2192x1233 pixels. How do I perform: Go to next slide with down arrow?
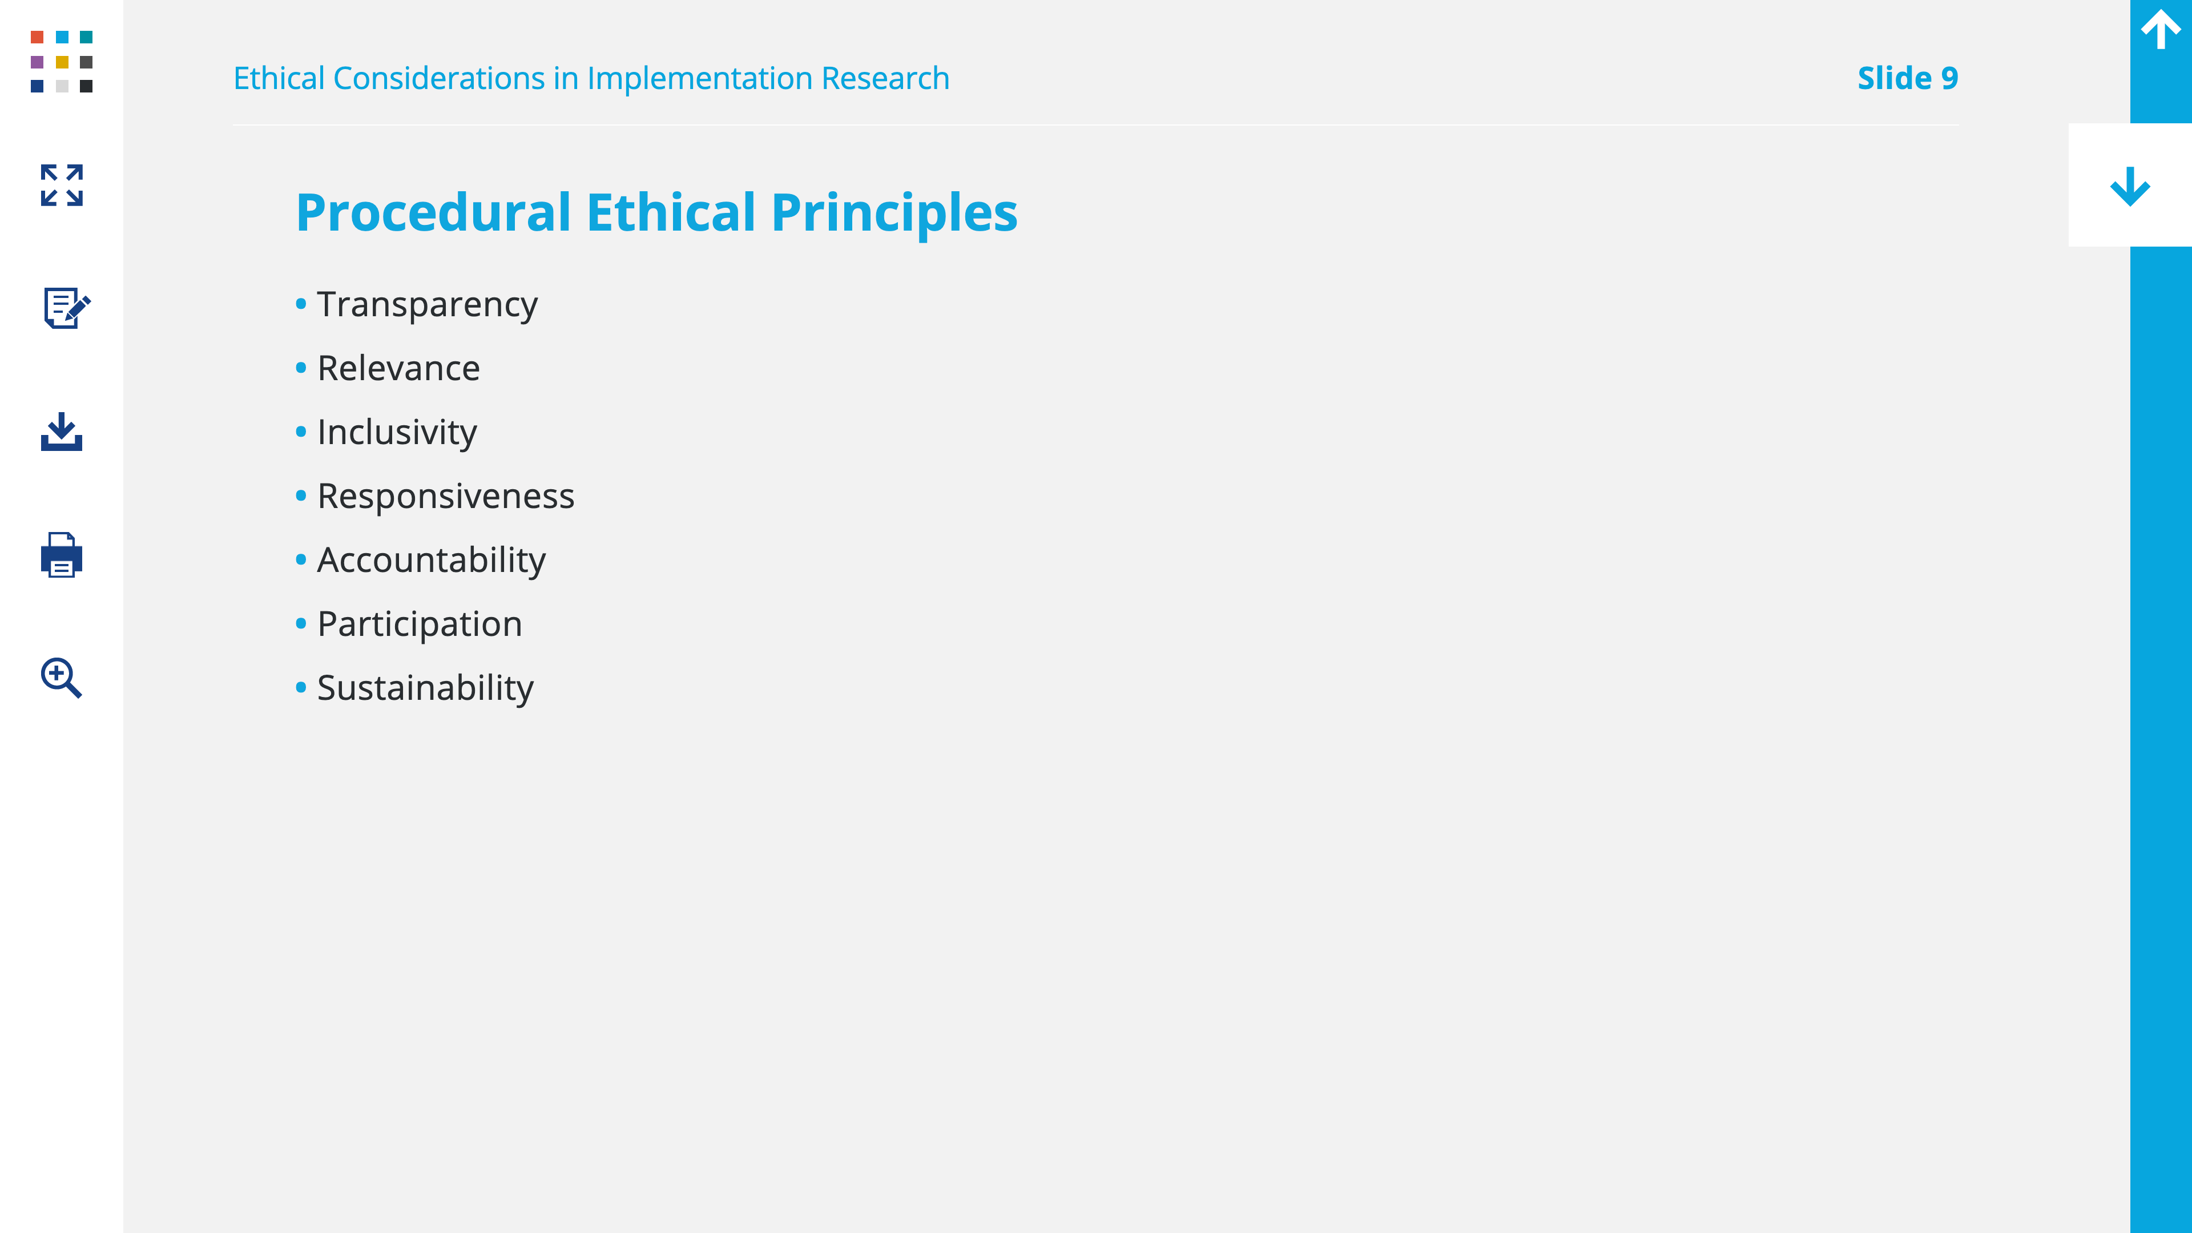[2130, 186]
